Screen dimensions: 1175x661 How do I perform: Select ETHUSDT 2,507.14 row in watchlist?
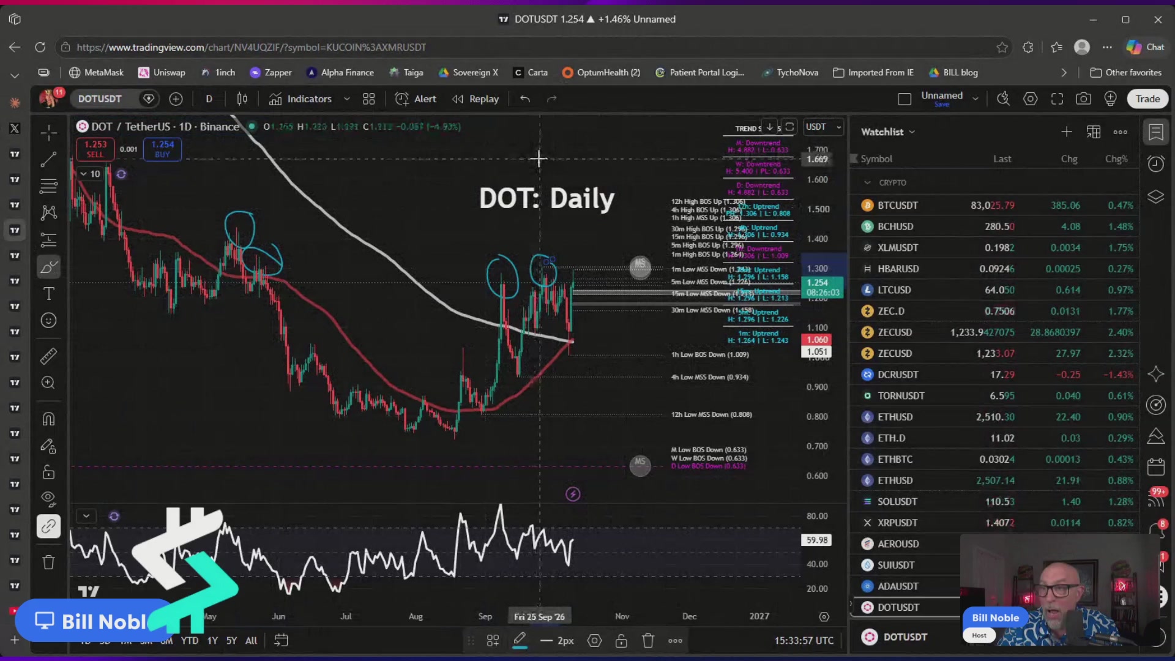click(996, 480)
